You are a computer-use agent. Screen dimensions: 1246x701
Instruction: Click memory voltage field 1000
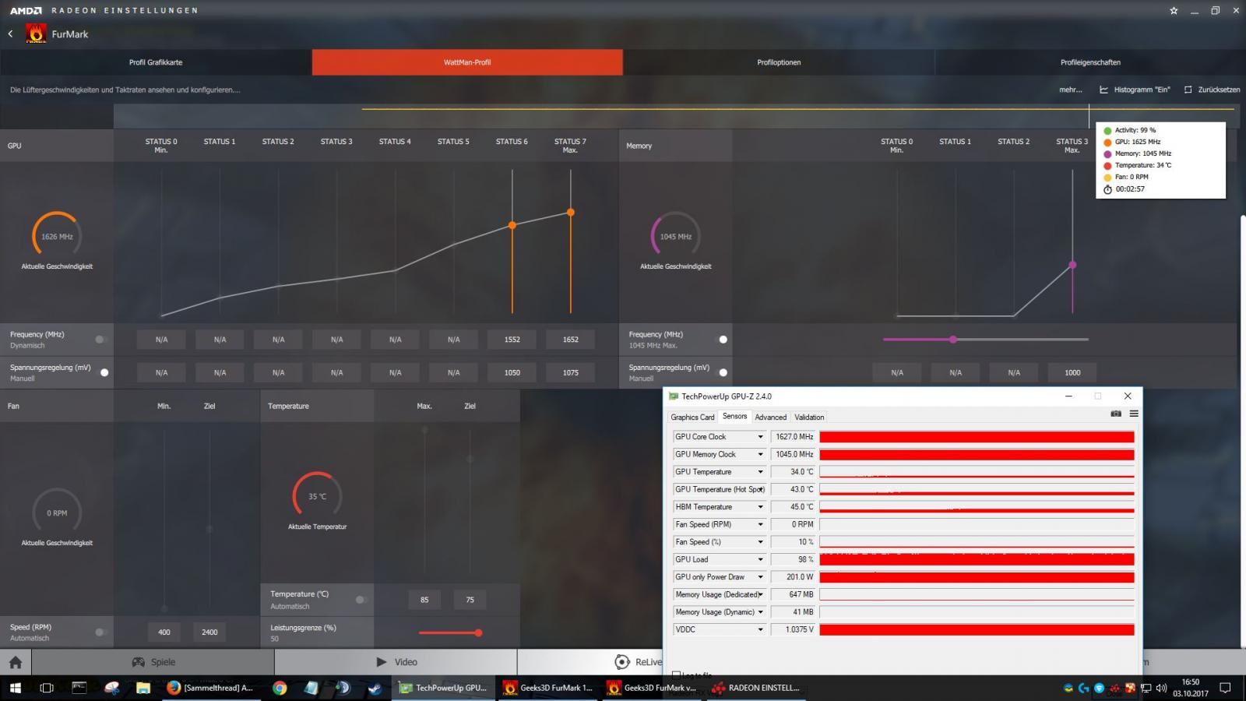pos(1072,372)
